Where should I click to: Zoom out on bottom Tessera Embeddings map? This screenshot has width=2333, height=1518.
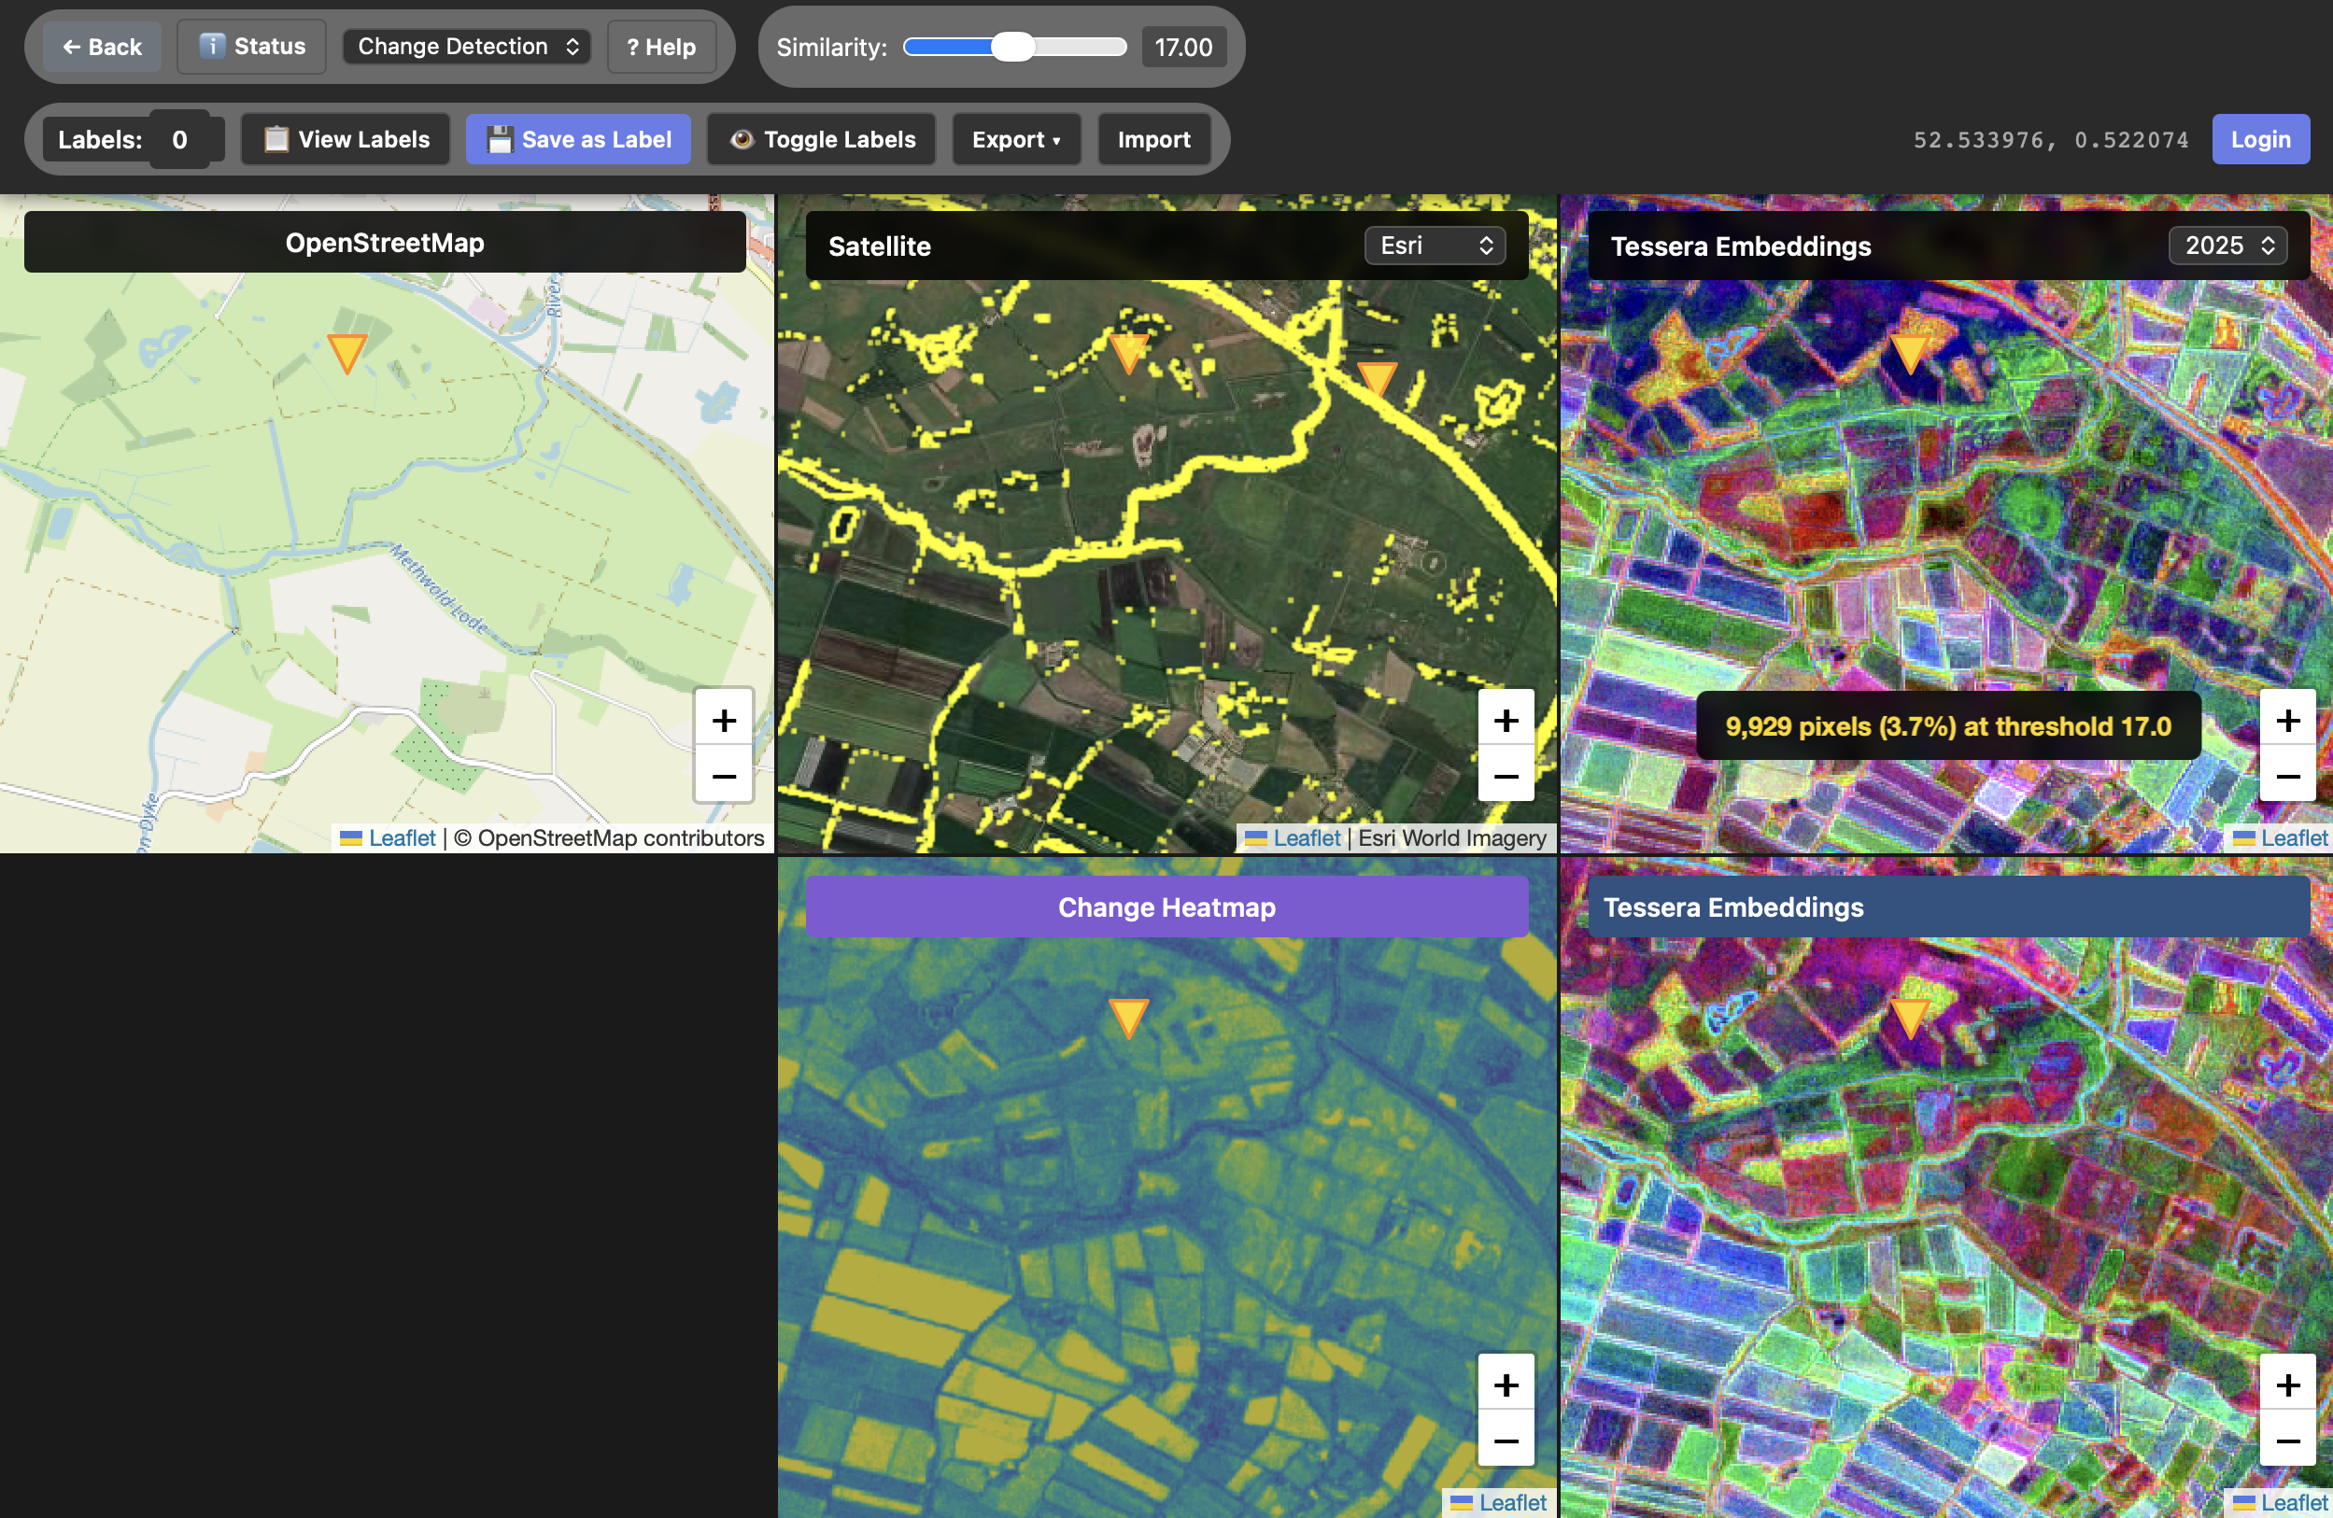point(2287,1441)
